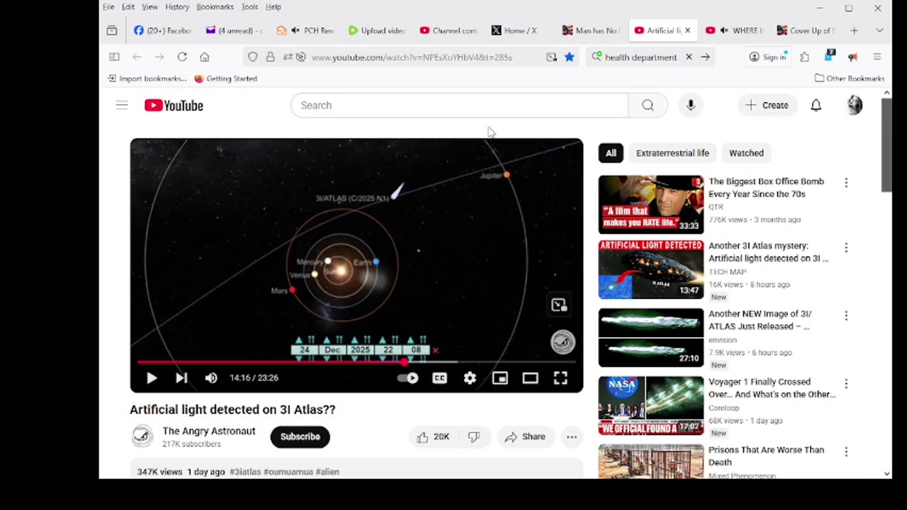Skip to the next video
The height and width of the screenshot is (510, 907).
(181, 378)
